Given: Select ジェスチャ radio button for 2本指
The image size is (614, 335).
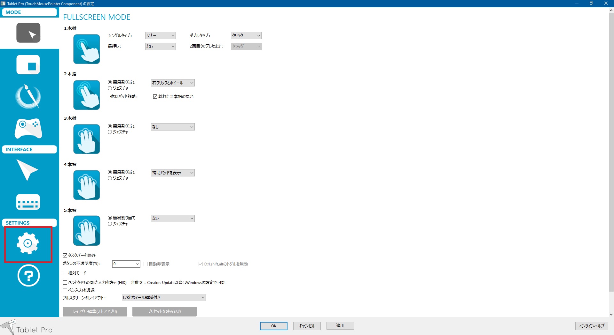Looking at the screenshot, I should 110,88.
